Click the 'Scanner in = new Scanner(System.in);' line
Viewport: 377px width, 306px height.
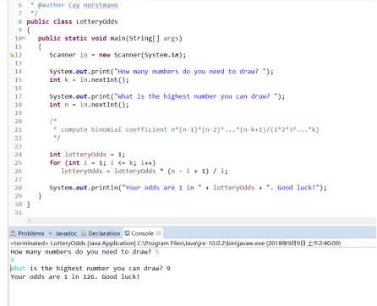tap(117, 55)
